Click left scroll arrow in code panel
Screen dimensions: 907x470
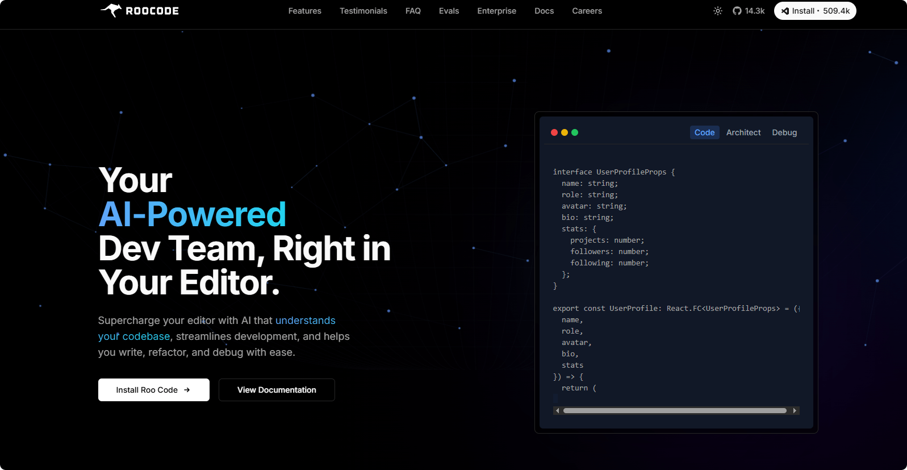pyautogui.click(x=558, y=410)
